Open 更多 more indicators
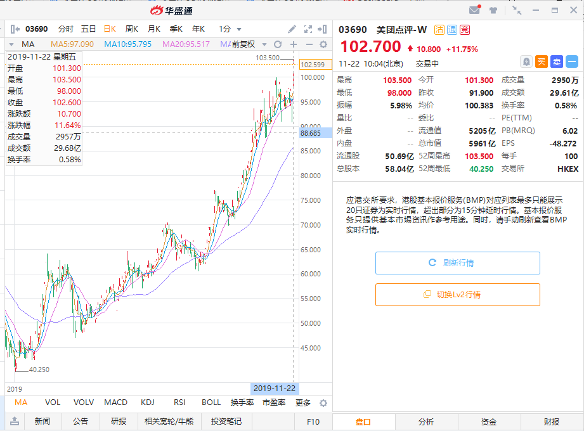This screenshot has width=584, height=431. [303, 402]
